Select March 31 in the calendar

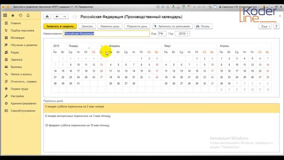click(212, 84)
